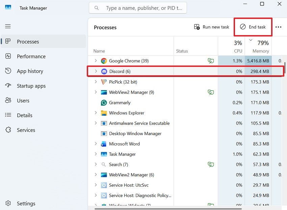Expand the Microsoft Word process

pyautogui.click(x=96, y=143)
